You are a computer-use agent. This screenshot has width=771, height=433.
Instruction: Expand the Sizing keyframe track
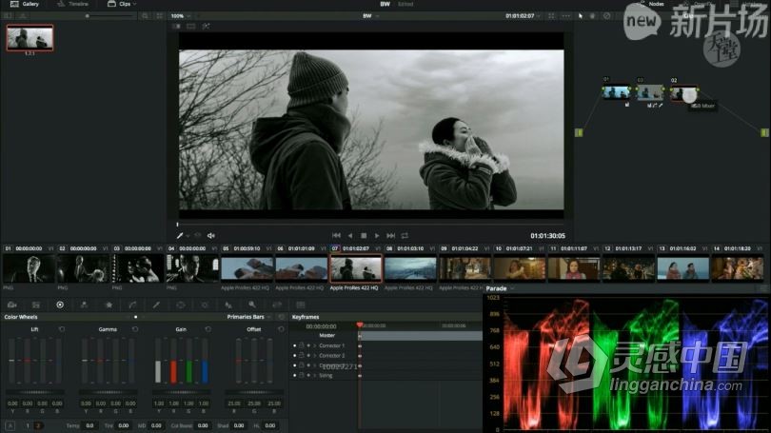(315, 376)
